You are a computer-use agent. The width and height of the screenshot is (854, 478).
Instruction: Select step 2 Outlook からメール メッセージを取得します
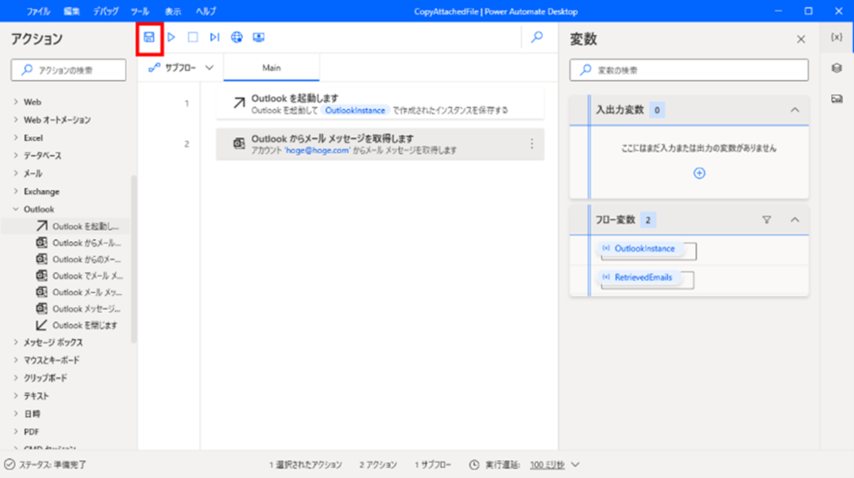point(379,143)
